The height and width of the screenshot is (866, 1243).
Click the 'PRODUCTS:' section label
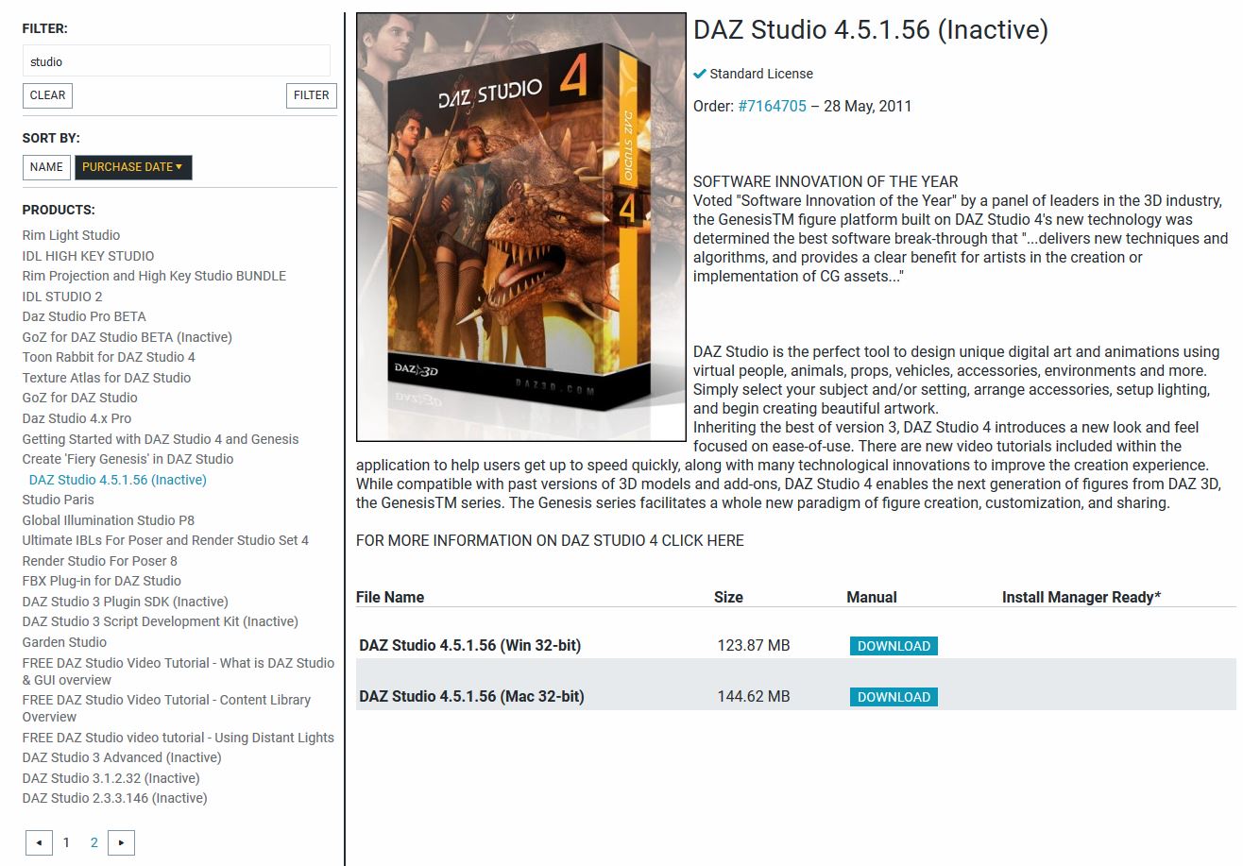click(x=59, y=210)
